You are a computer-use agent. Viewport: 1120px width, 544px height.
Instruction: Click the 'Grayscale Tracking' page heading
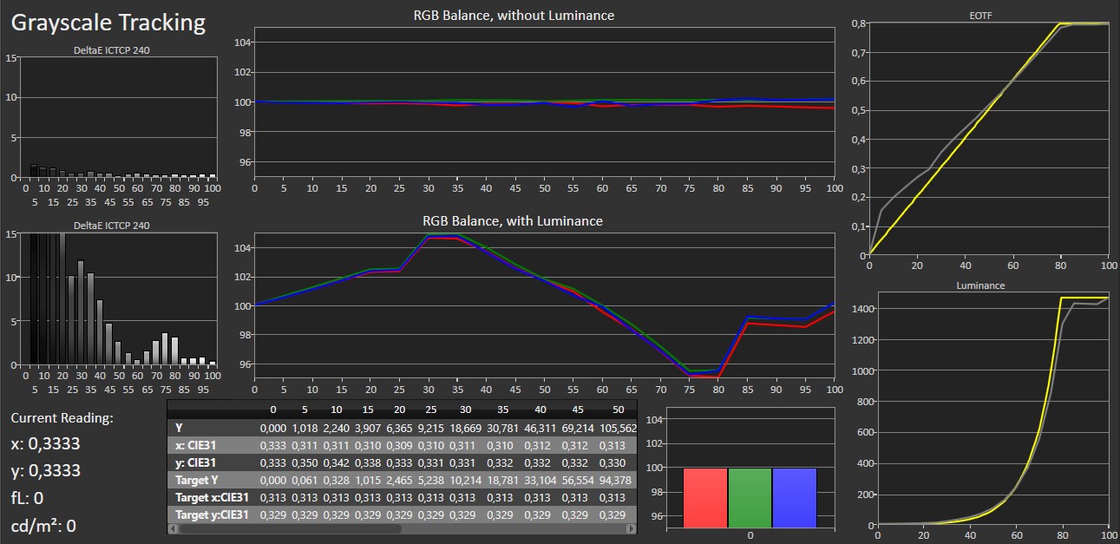[x=108, y=23]
